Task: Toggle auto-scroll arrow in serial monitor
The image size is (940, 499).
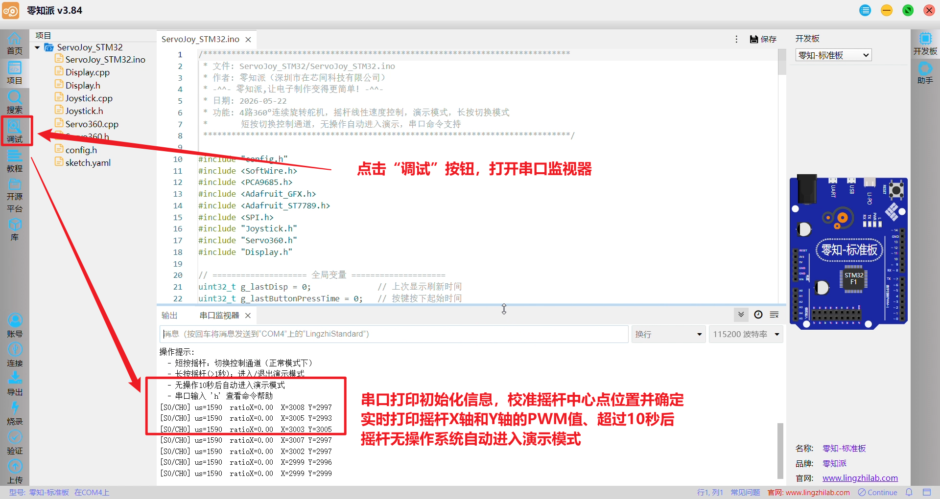Action: tap(741, 315)
